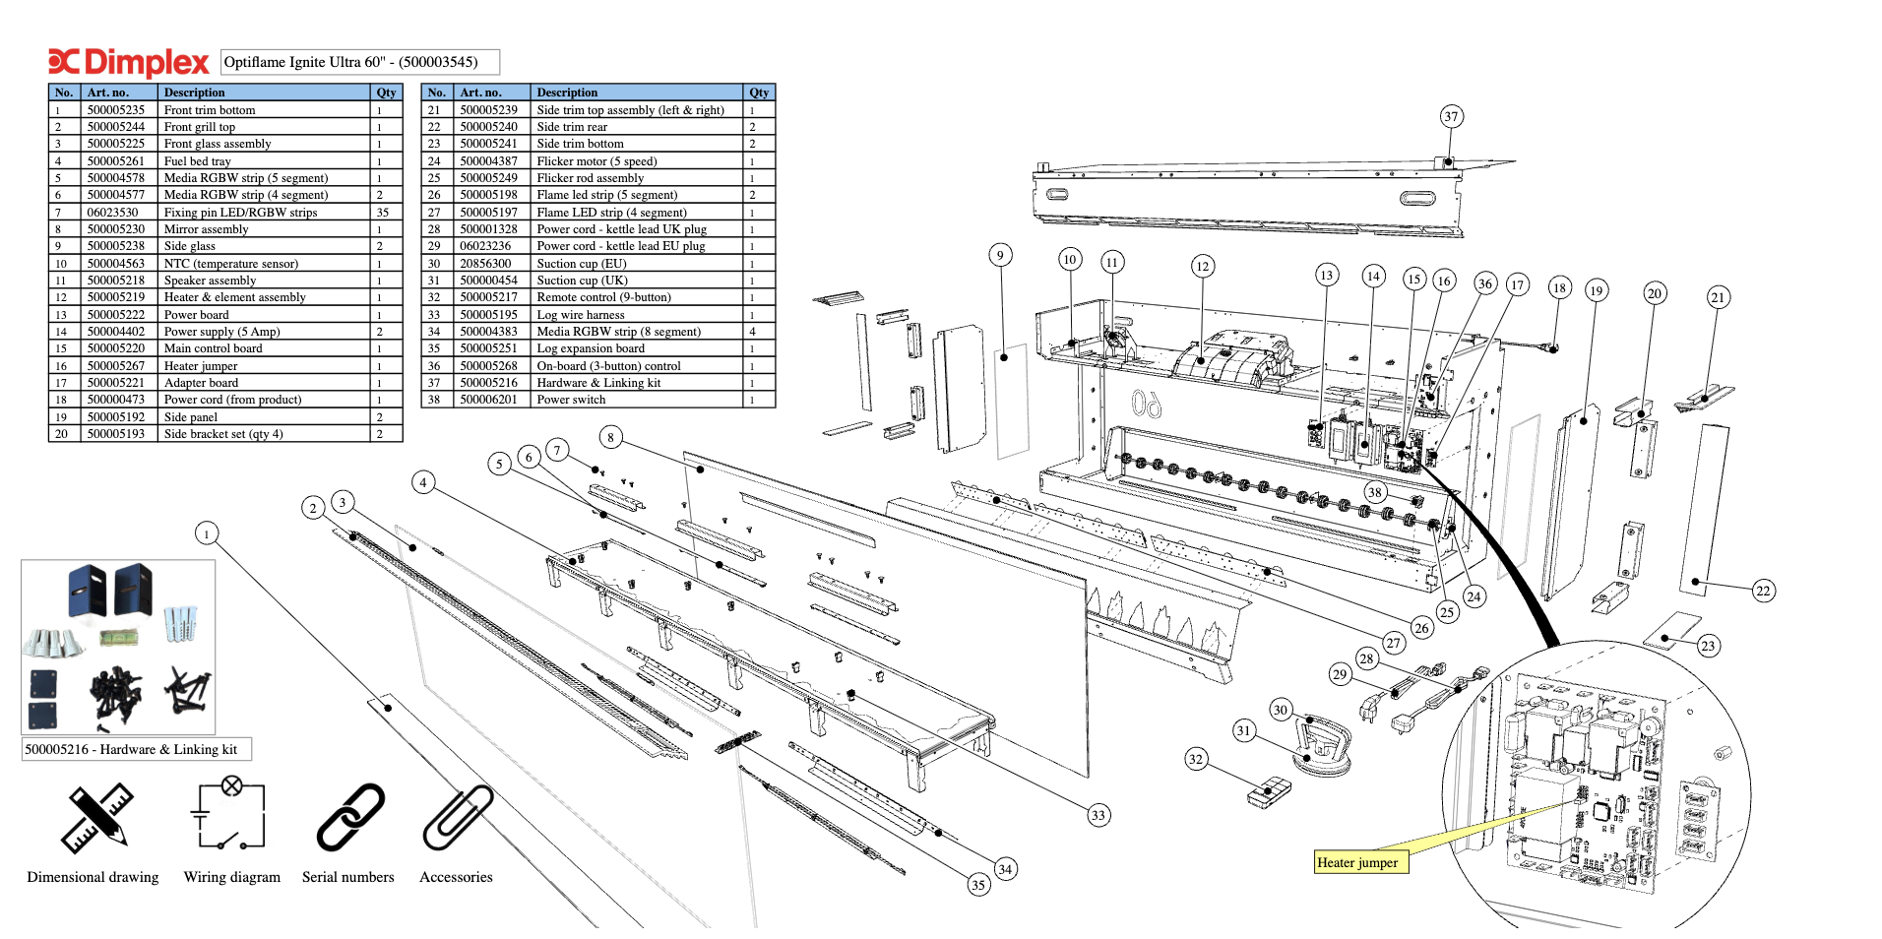This screenshot has height=939, width=1882.
Task: Click callout bubble 38 for power switch
Action: tap(1374, 492)
